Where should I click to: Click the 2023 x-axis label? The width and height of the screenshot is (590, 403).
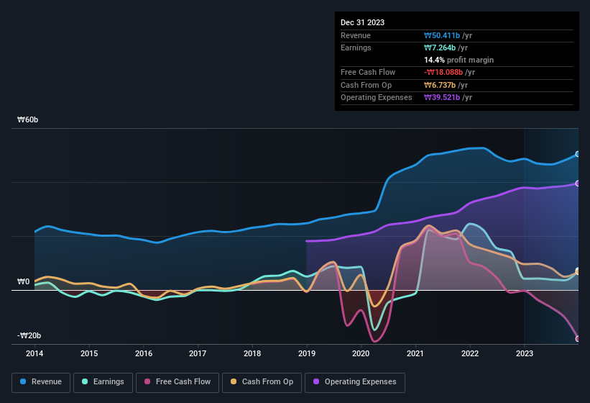click(x=525, y=353)
